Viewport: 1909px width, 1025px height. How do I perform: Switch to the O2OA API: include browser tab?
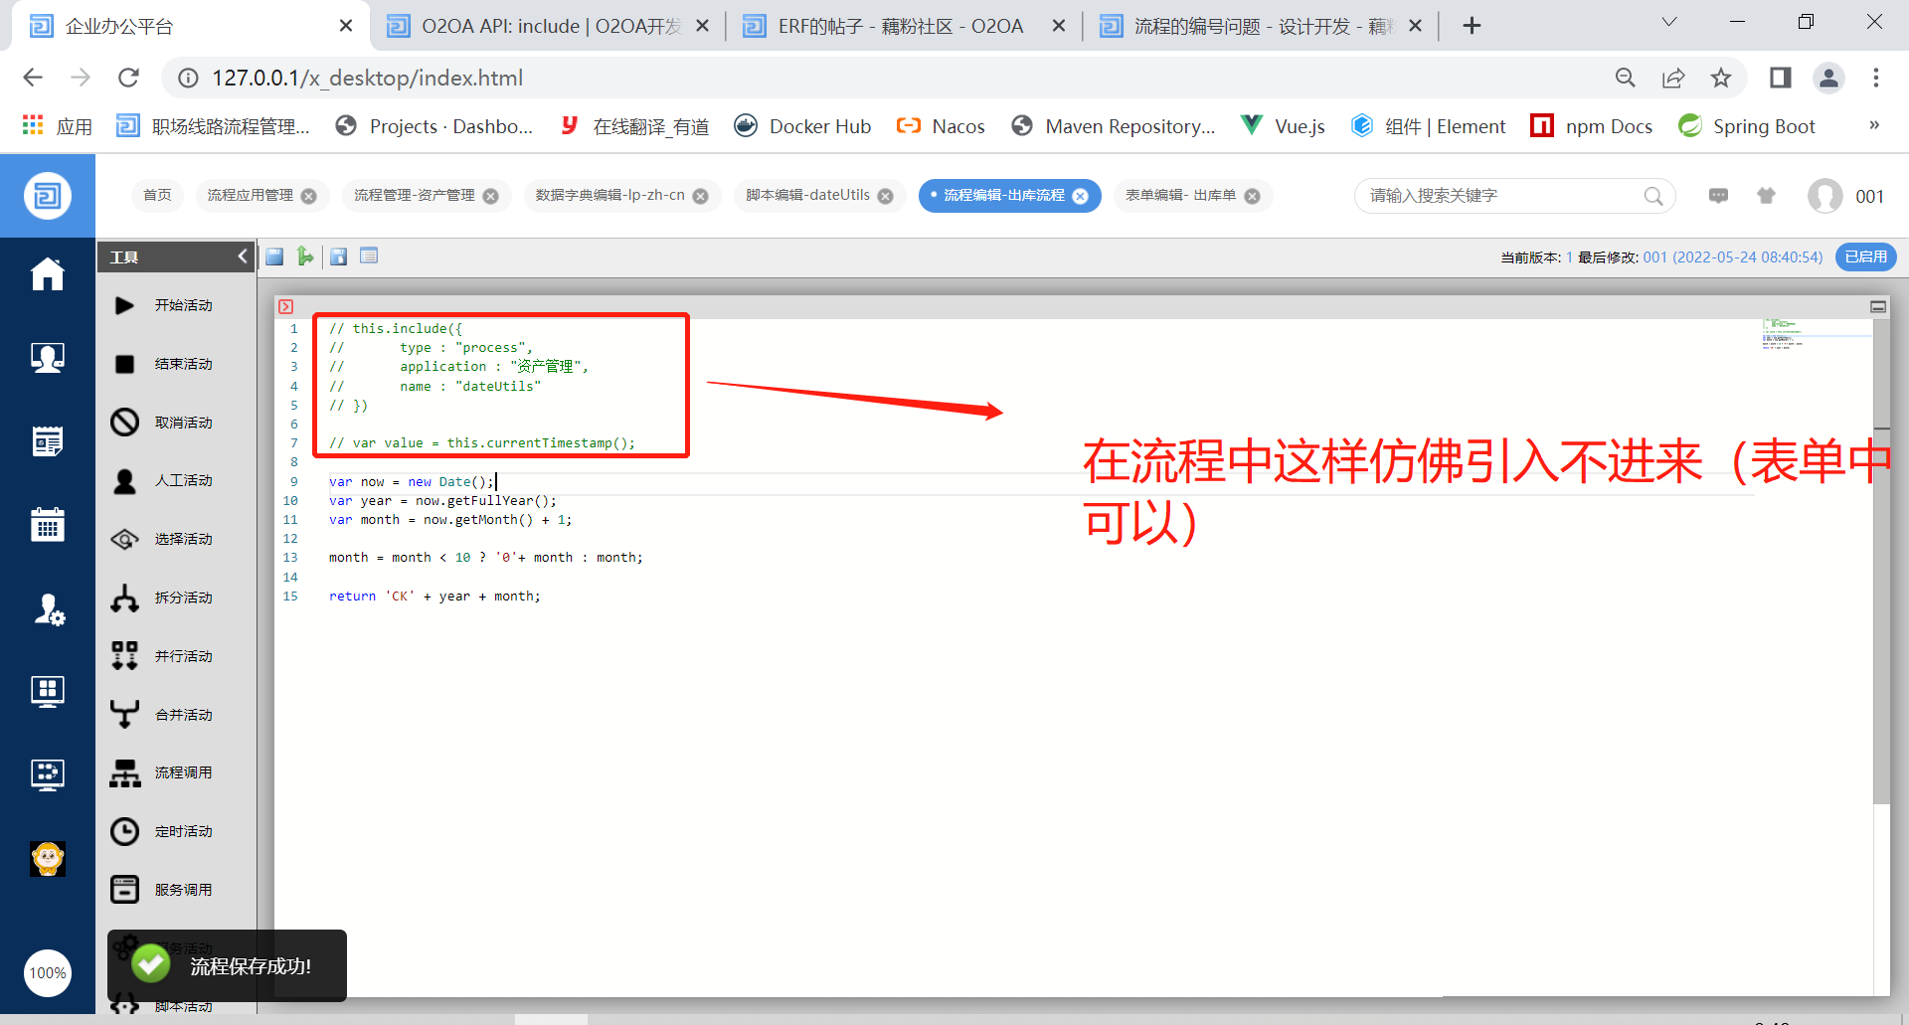point(550,27)
